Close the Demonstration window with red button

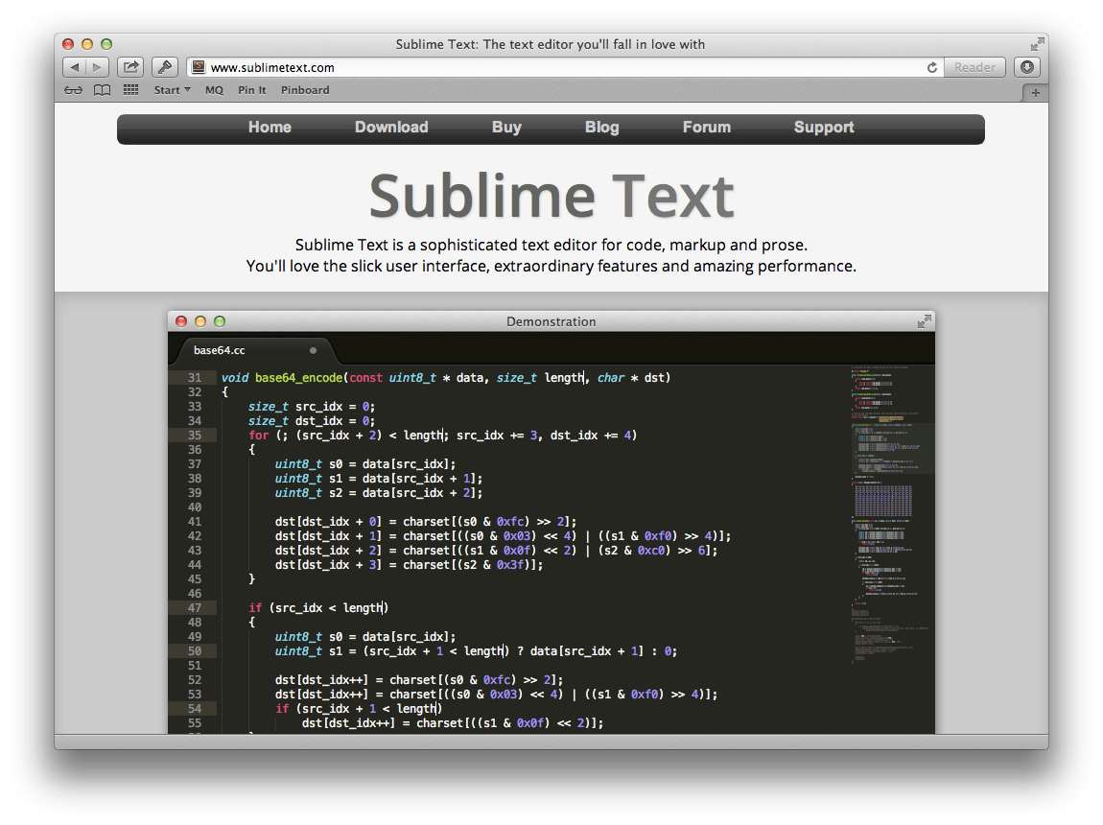click(181, 321)
